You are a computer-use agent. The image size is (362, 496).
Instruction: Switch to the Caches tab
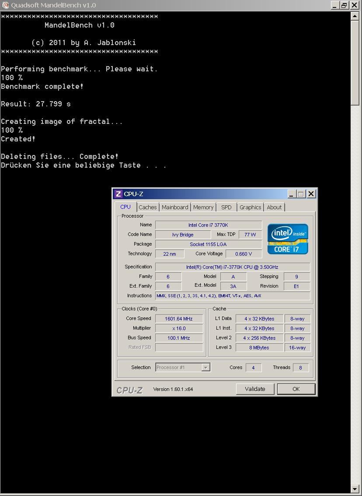point(147,207)
